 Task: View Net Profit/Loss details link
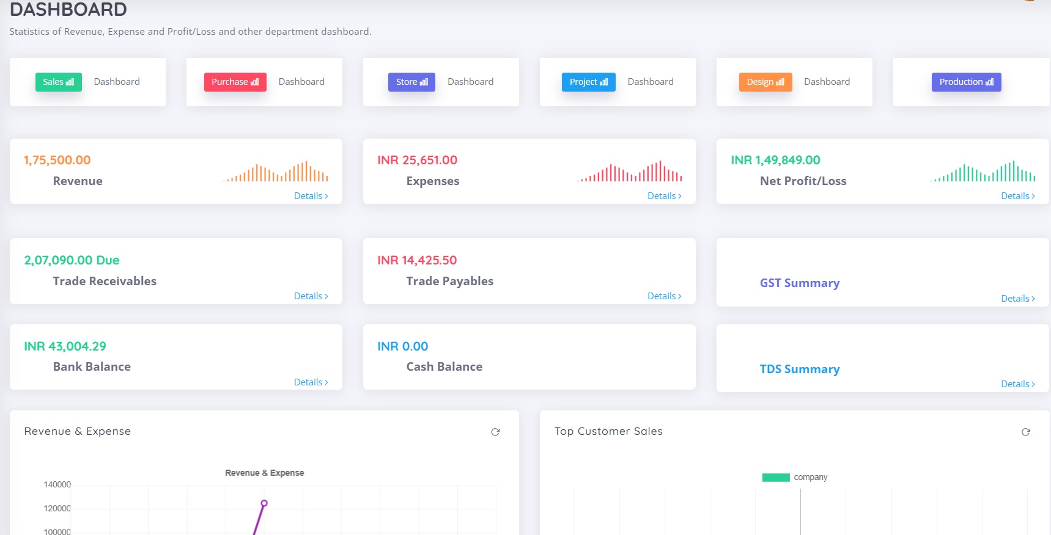click(x=1017, y=196)
